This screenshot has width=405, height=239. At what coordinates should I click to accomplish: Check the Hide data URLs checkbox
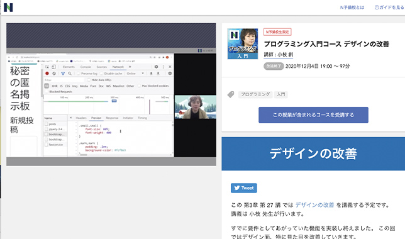(89, 80)
